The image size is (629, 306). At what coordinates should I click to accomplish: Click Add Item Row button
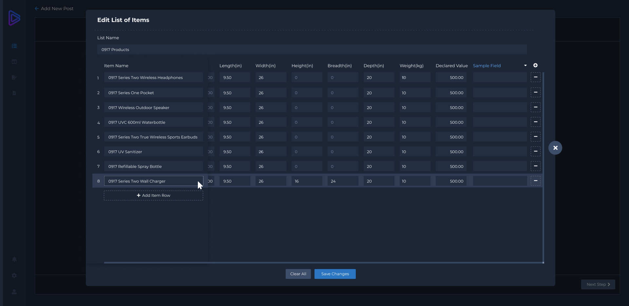pyautogui.click(x=153, y=195)
